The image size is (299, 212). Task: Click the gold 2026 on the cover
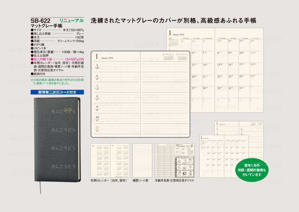pos(68,110)
